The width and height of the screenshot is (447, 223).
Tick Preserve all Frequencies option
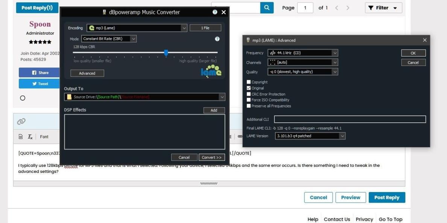tap(249, 106)
